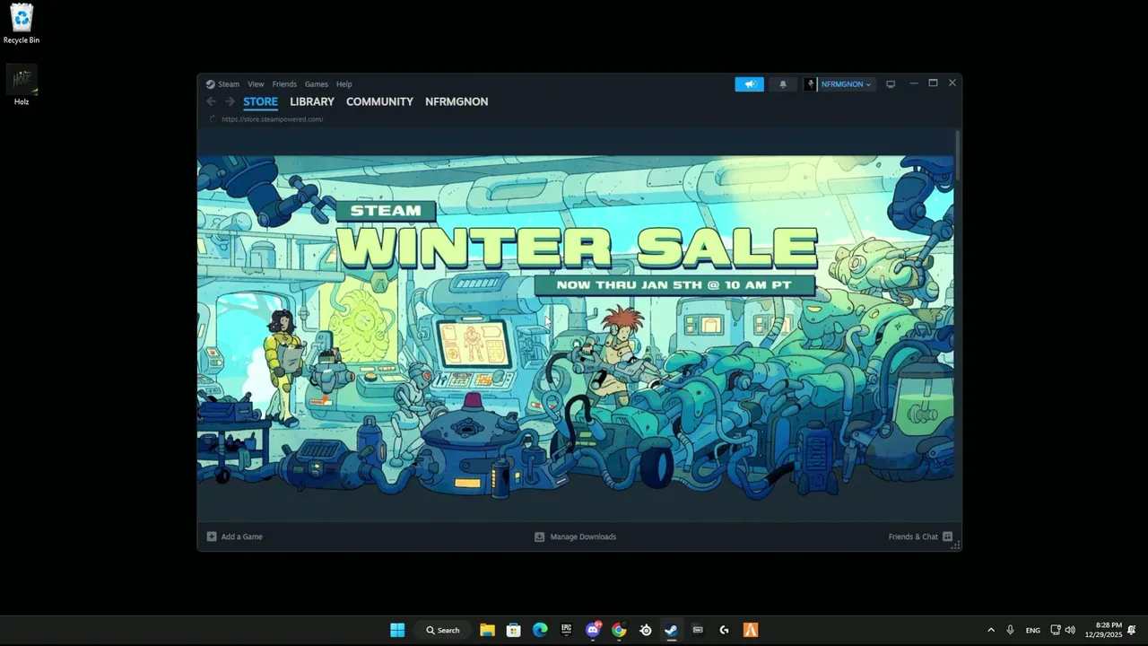The width and height of the screenshot is (1148, 646).
Task: Open the Friends menu
Action: click(284, 83)
